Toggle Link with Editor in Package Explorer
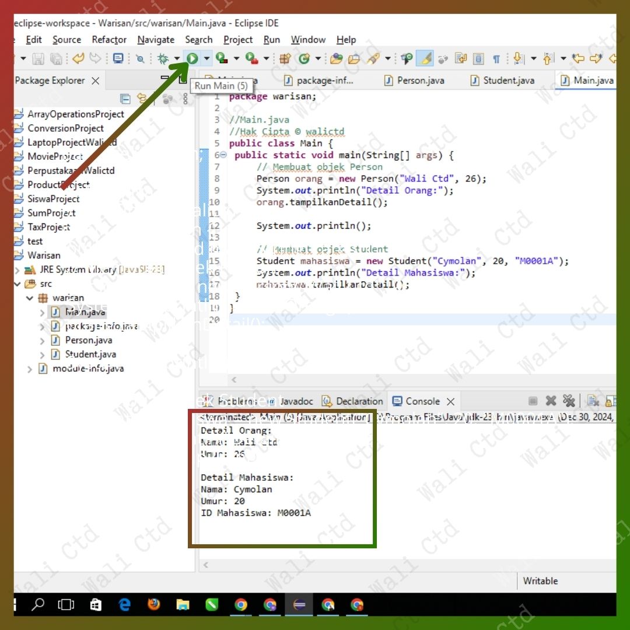The image size is (630, 630). [142, 99]
